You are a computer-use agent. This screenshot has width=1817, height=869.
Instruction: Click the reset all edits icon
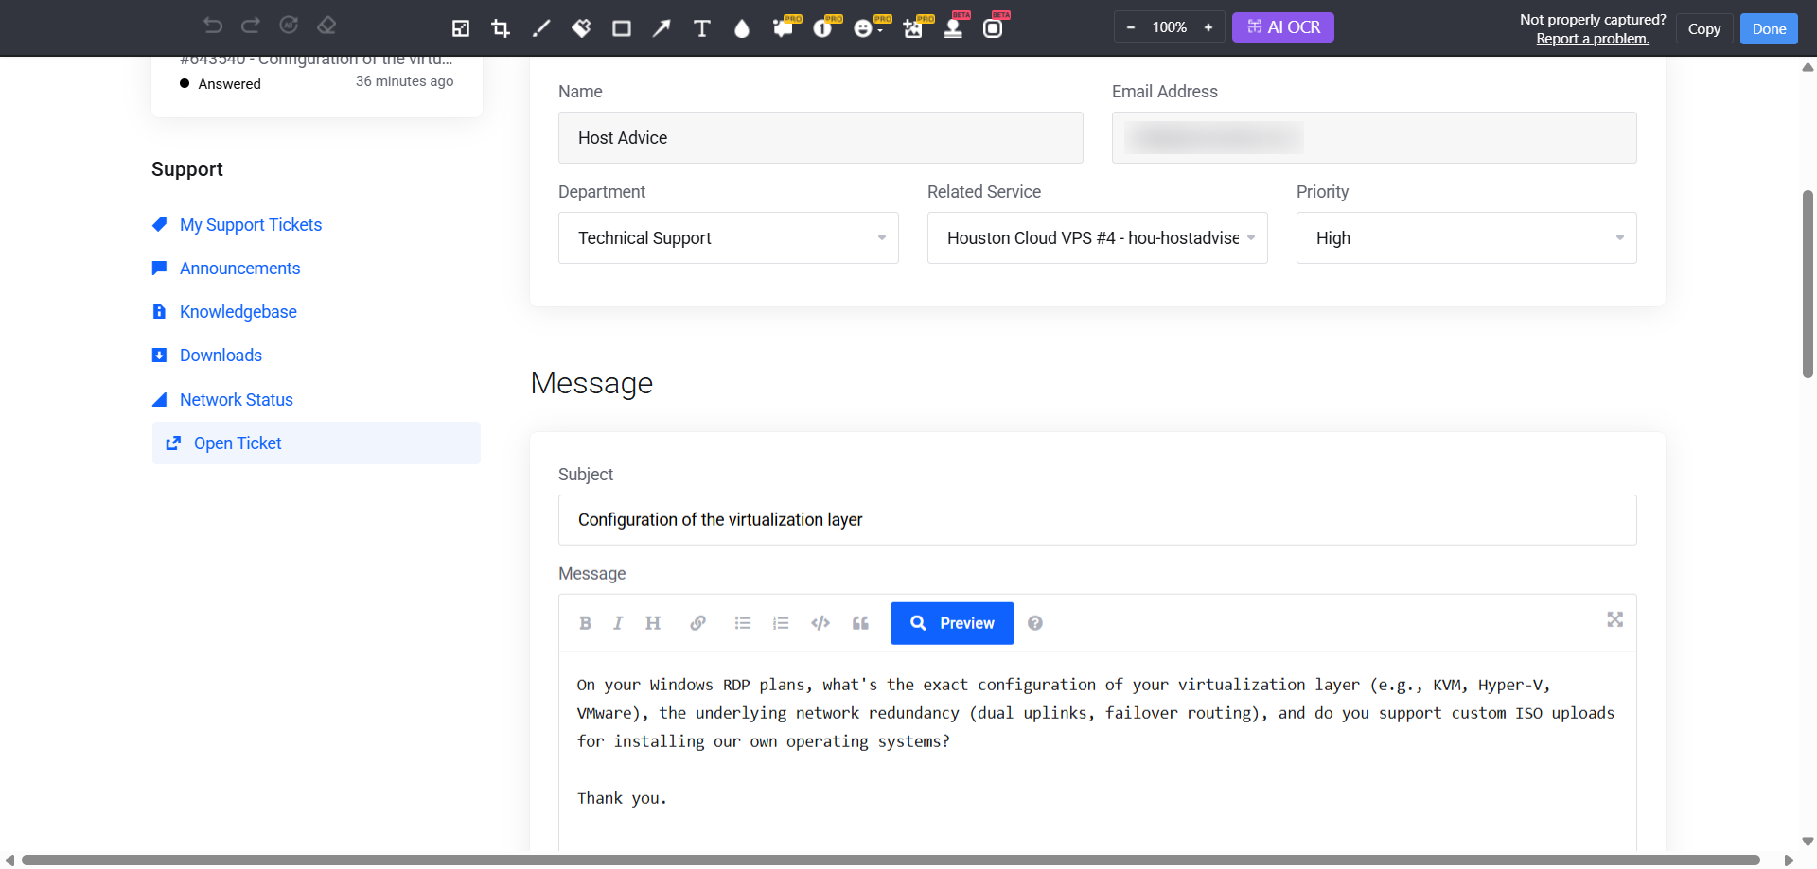pos(289,26)
